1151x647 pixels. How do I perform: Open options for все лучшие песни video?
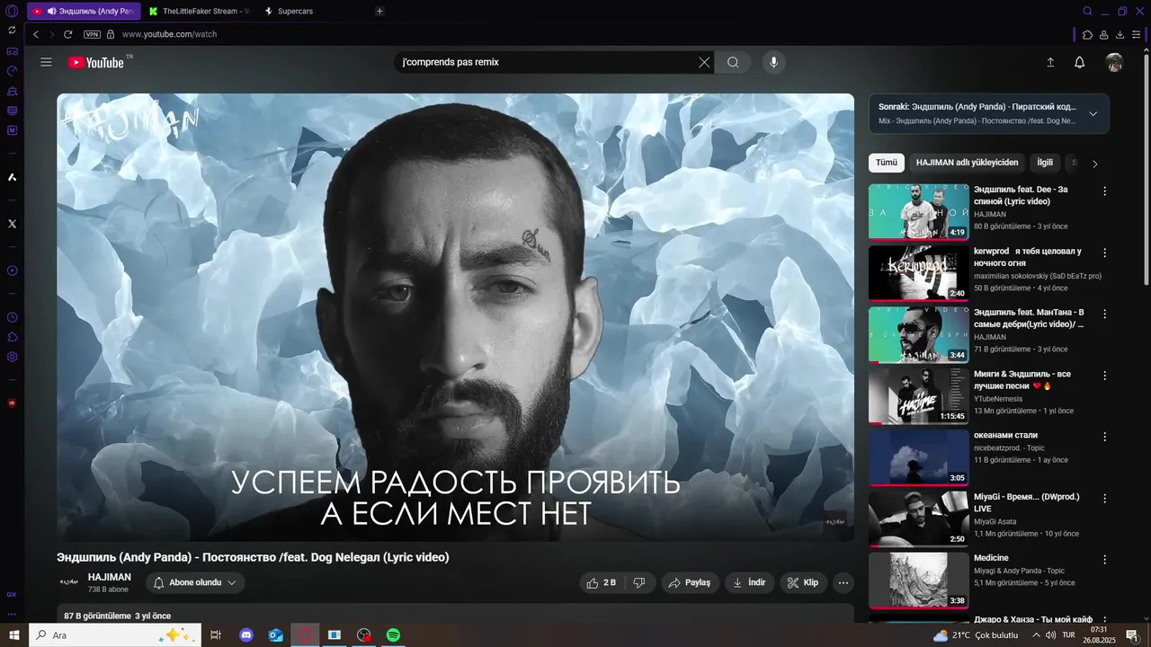pyautogui.click(x=1104, y=376)
